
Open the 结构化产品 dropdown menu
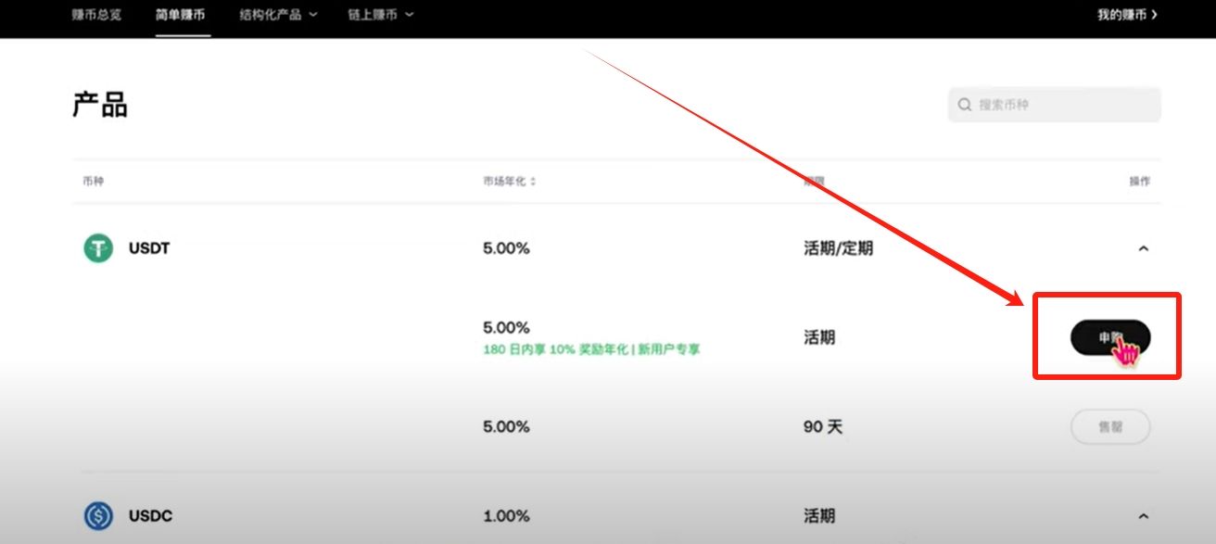tap(276, 15)
